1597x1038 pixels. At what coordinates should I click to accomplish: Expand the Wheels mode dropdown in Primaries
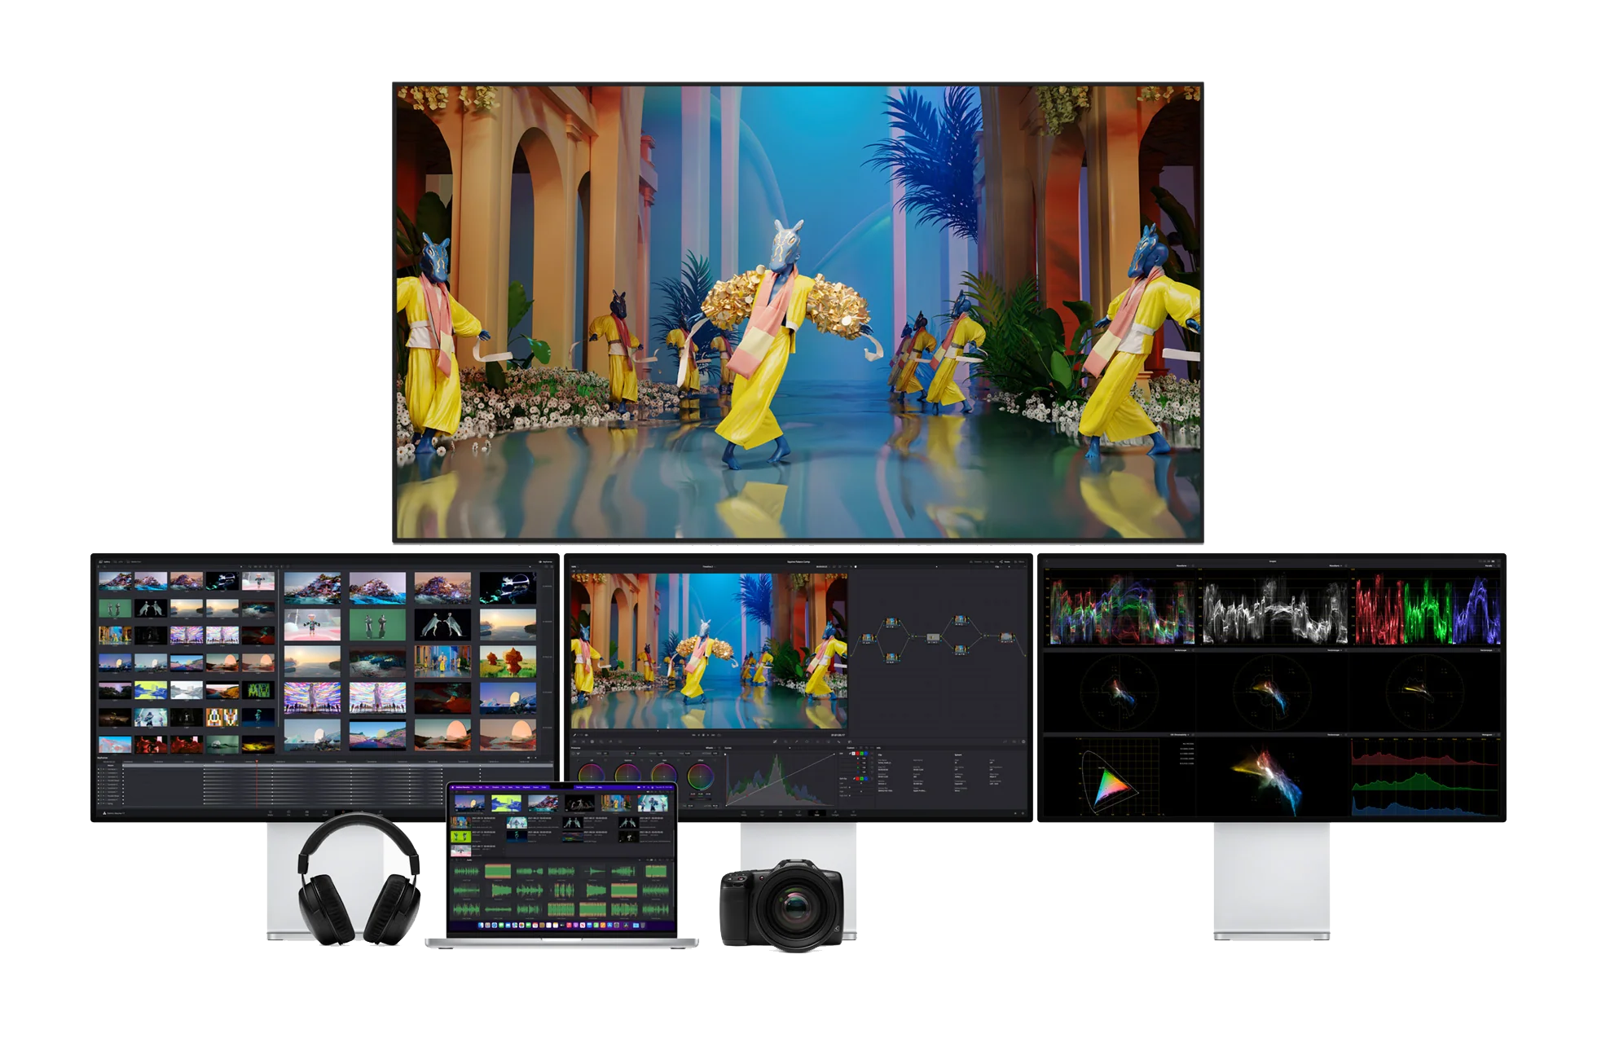point(711,748)
